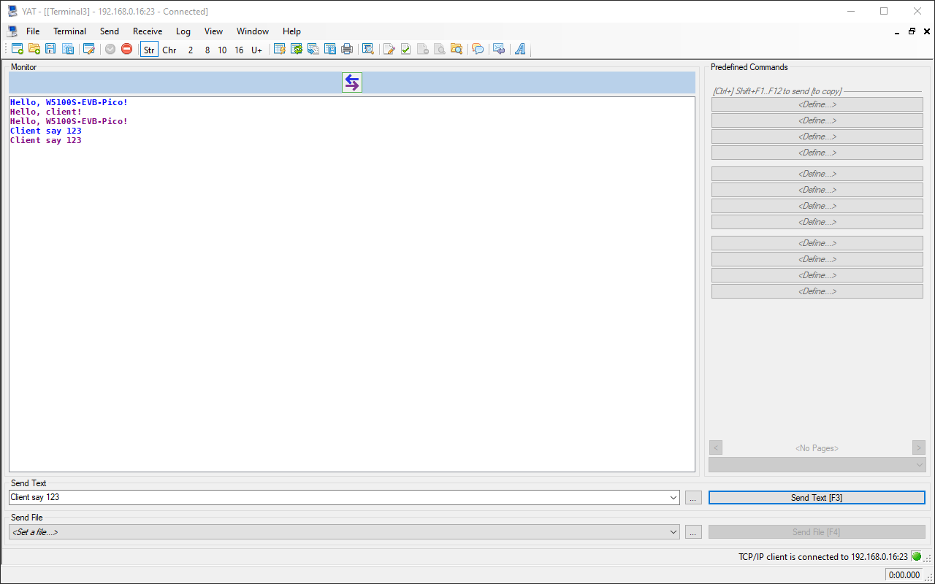The width and height of the screenshot is (935, 584).
Task: Click the green connection LED in the status bar
Action: tap(917, 556)
